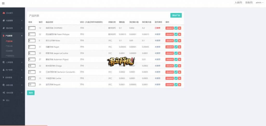The image size is (266, 126).
Task: Edit the Patek Philippe product via pencil icon
Action: click(176, 34)
